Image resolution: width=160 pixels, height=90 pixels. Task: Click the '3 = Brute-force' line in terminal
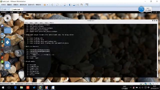[33, 70]
